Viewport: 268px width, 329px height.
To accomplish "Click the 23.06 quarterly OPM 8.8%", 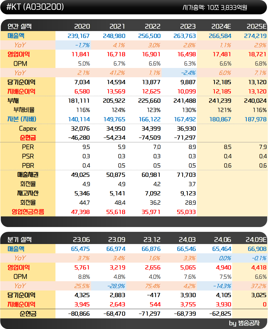I will pyautogui.click(x=84, y=277).
